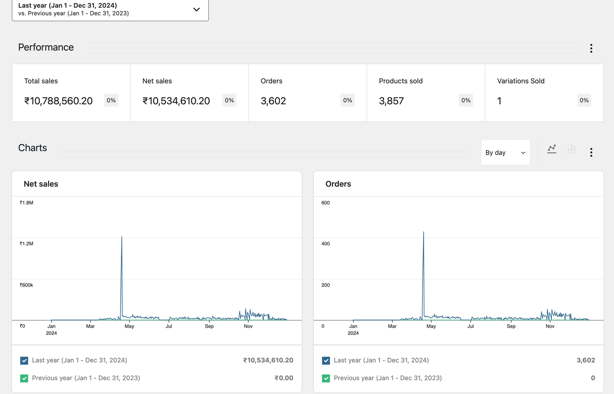Open the By day interval dropdown

point(505,152)
